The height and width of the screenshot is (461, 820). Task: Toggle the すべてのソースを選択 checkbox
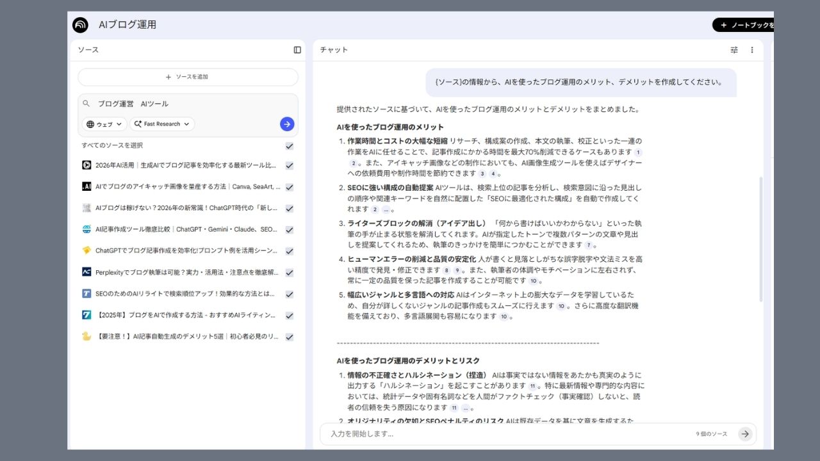pyautogui.click(x=290, y=145)
